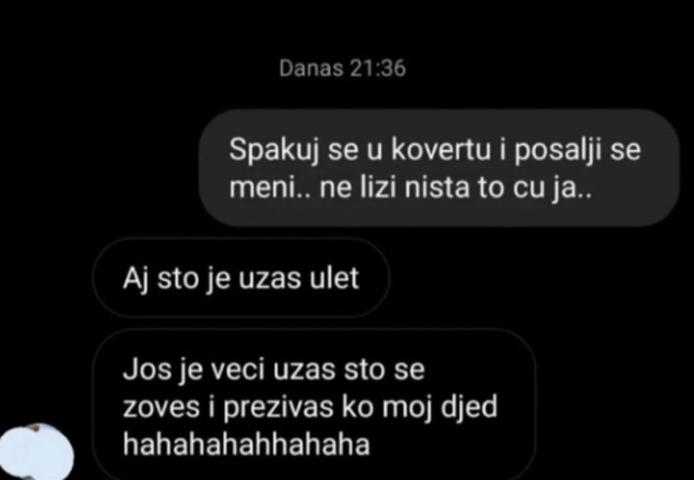Select the message starting 'Jos je veci uzas'
Image resolution: width=694 pixels, height=480 pixels.
(x=314, y=404)
